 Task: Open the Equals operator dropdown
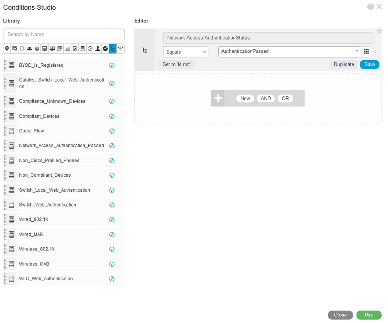coord(186,52)
